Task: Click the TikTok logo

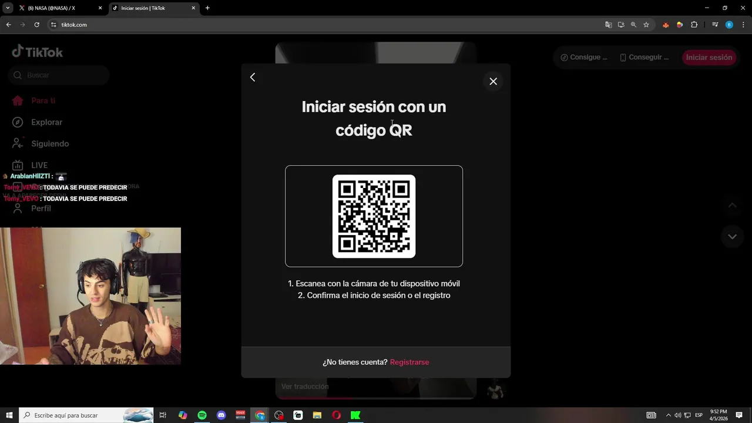Action: click(38, 52)
